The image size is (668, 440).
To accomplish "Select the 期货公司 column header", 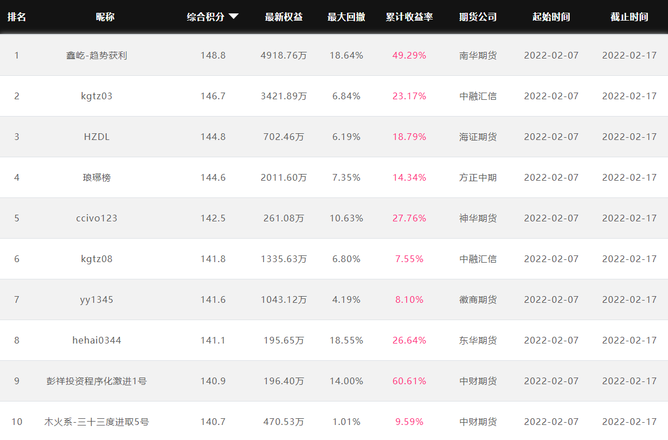I will coord(478,17).
